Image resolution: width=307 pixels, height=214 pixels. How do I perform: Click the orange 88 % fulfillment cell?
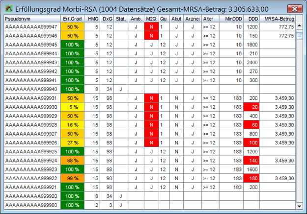click(73, 160)
